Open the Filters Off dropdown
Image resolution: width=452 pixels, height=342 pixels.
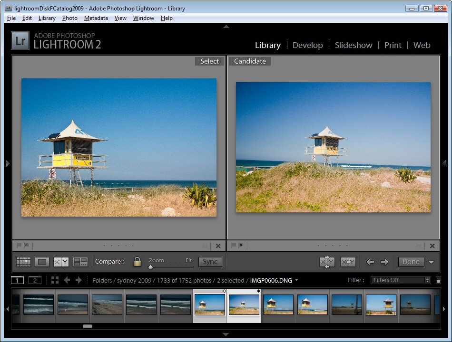401,280
